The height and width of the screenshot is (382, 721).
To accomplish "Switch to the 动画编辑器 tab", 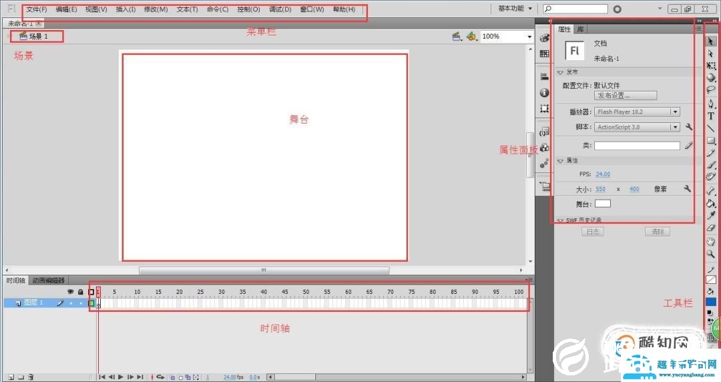I will click(x=48, y=280).
